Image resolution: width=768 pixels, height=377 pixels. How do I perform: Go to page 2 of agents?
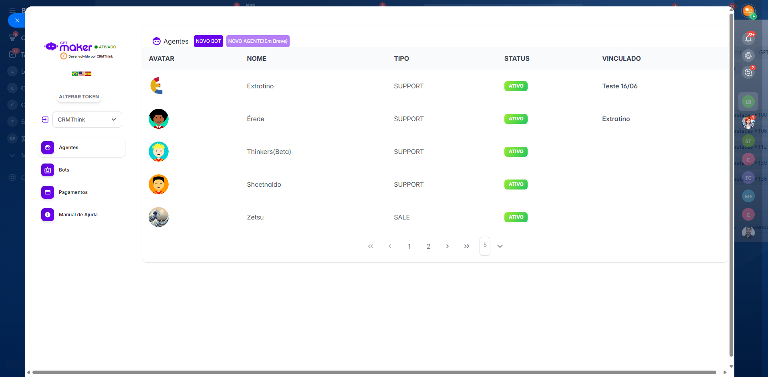pos(428,246)
